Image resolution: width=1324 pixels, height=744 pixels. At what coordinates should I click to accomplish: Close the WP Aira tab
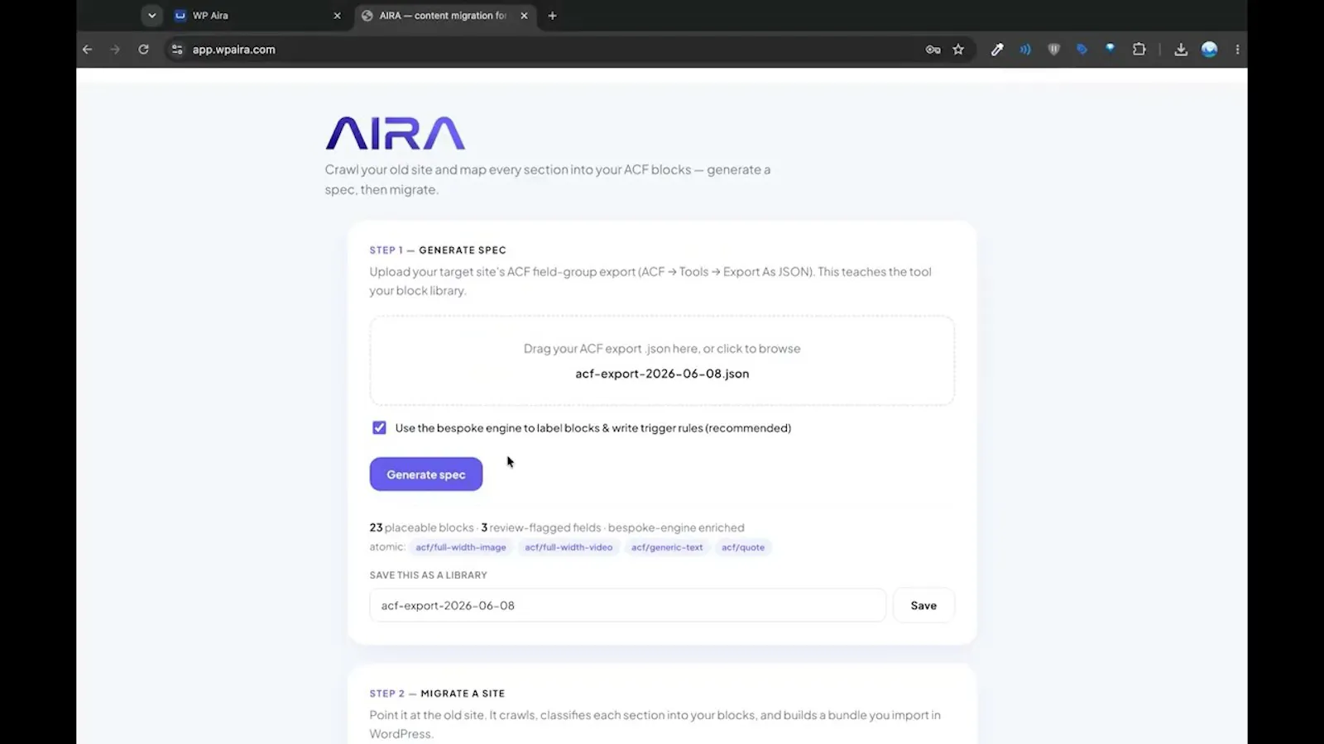337,16
